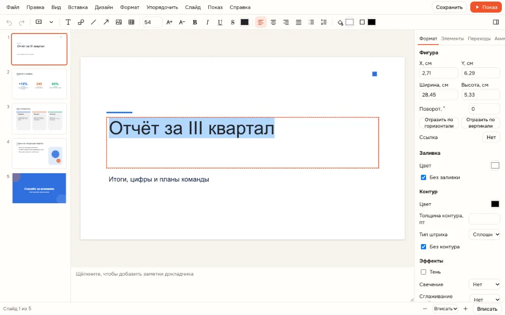Open the toolbar outline color swatch

point(372,22)
